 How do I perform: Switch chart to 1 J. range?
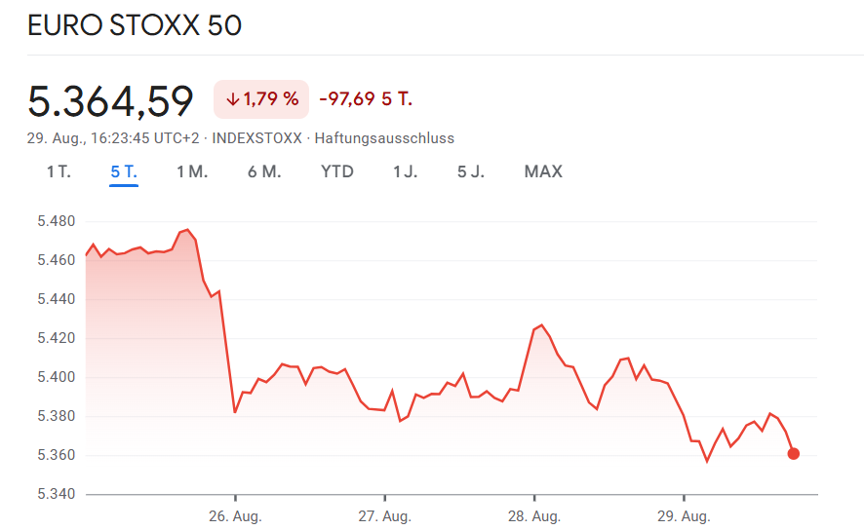click(x=405, y=171)
